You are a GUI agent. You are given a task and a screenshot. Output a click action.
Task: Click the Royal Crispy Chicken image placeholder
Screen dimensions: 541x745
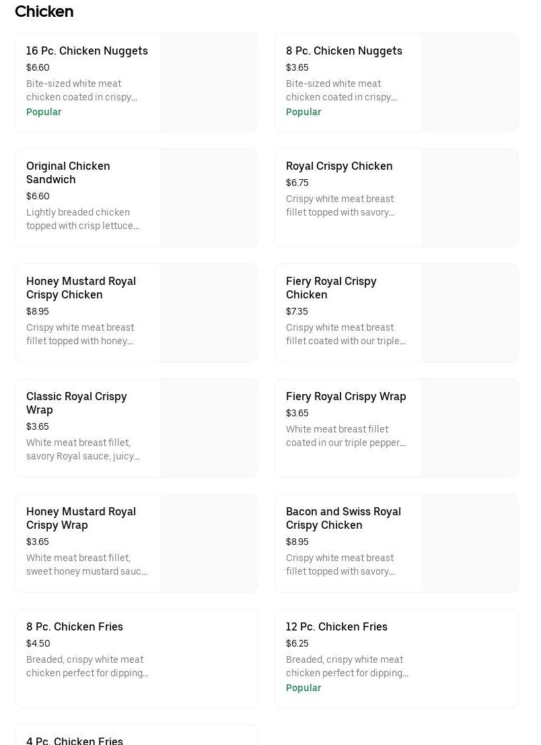click(470, 197)
